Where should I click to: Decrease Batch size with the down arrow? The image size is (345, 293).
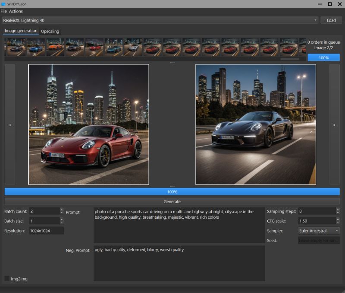62,223
